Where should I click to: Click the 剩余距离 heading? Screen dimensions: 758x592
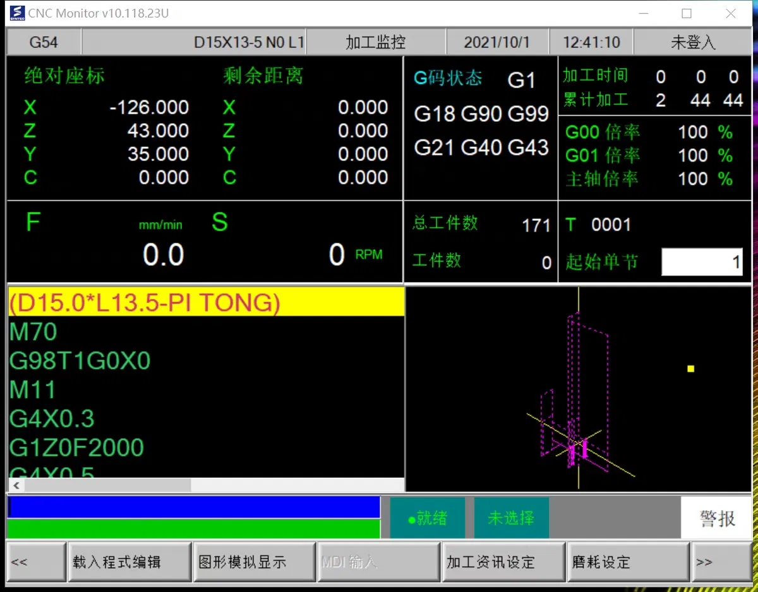(263, 76)
